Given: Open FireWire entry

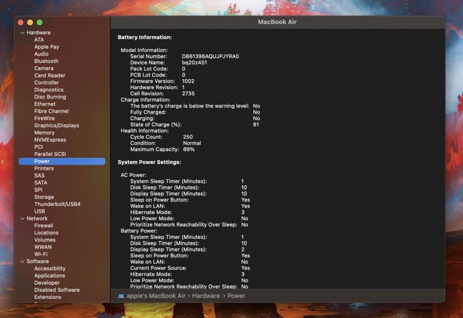Looking at the screenshot, I should [45, 119].
